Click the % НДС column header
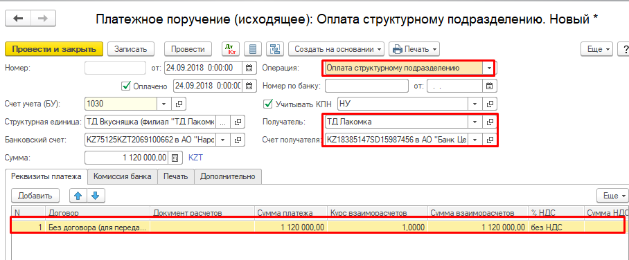 click(x=556, y=212)
